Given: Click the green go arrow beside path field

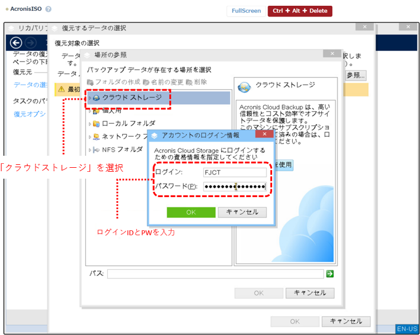Looking at the screenshot, I should click(x=329, y=274).
